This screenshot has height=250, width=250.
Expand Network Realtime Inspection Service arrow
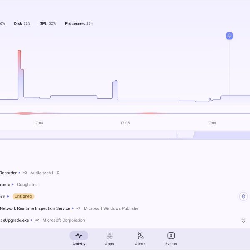click(73, 208)
